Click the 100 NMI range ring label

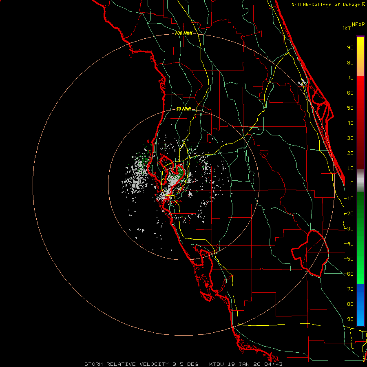point(183,33)
